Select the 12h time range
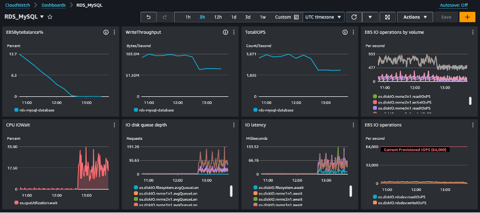 (217, 17)
